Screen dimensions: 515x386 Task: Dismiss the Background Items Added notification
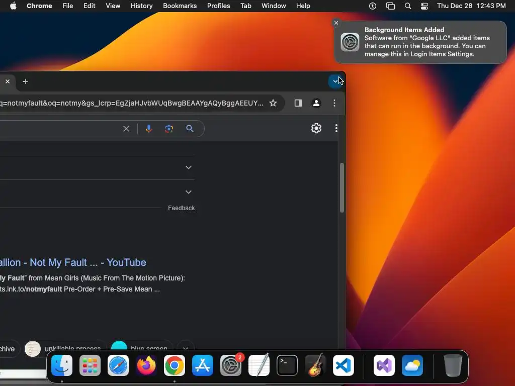[x=336, y=23]
